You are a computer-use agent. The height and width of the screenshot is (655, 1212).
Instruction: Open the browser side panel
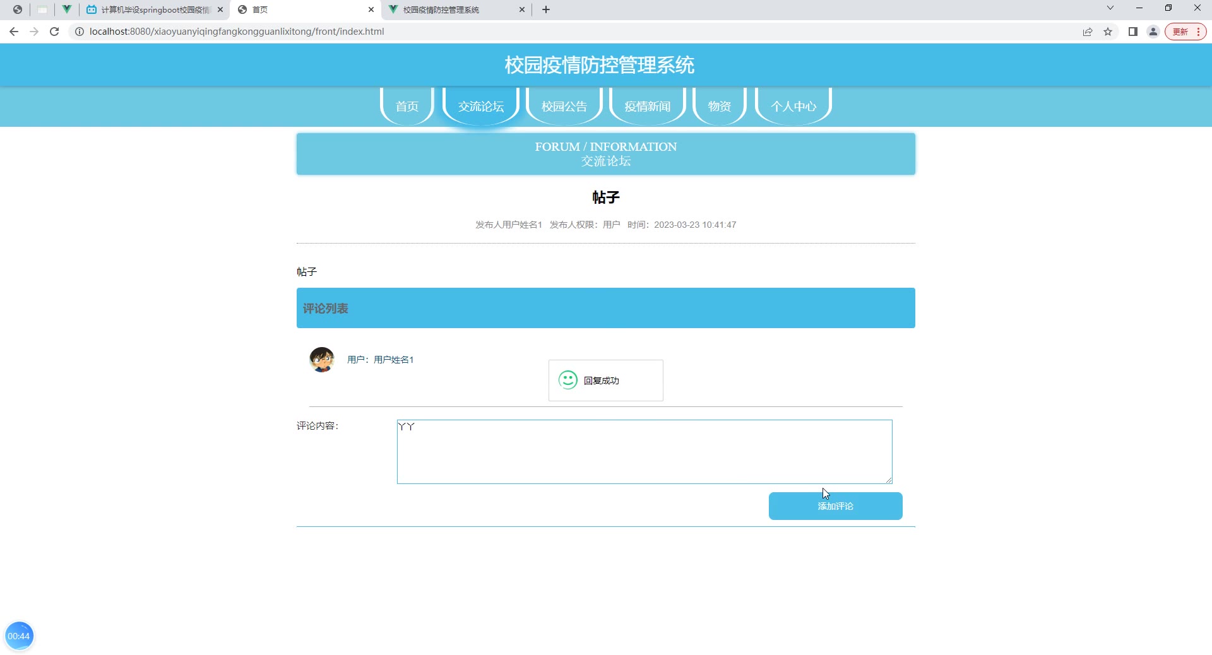pyautogui.click(x=1133, y=32)
